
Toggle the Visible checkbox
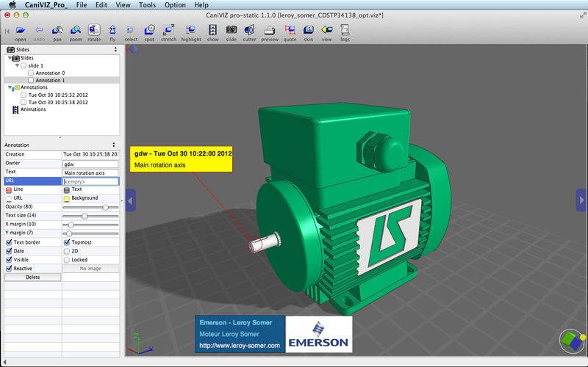coord(9,260)
